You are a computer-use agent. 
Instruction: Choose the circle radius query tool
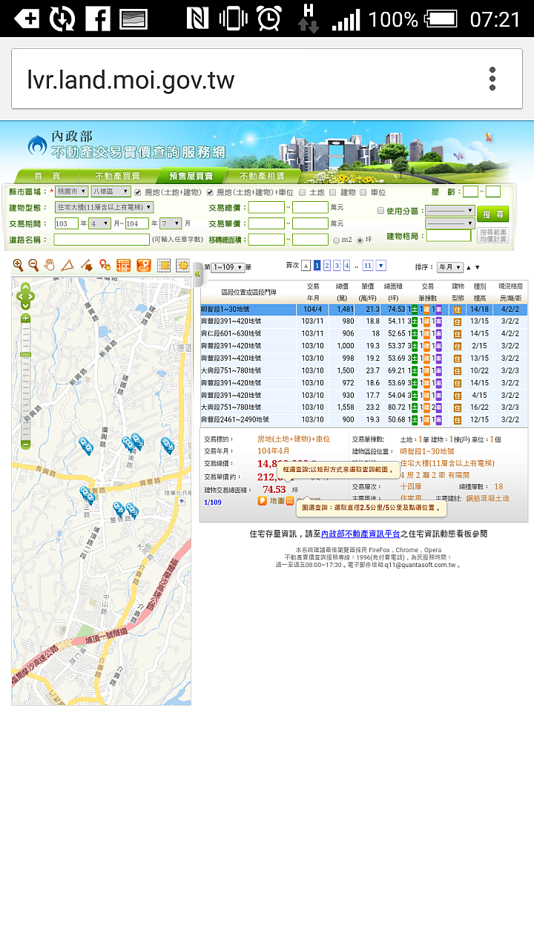tap(182, 265)
